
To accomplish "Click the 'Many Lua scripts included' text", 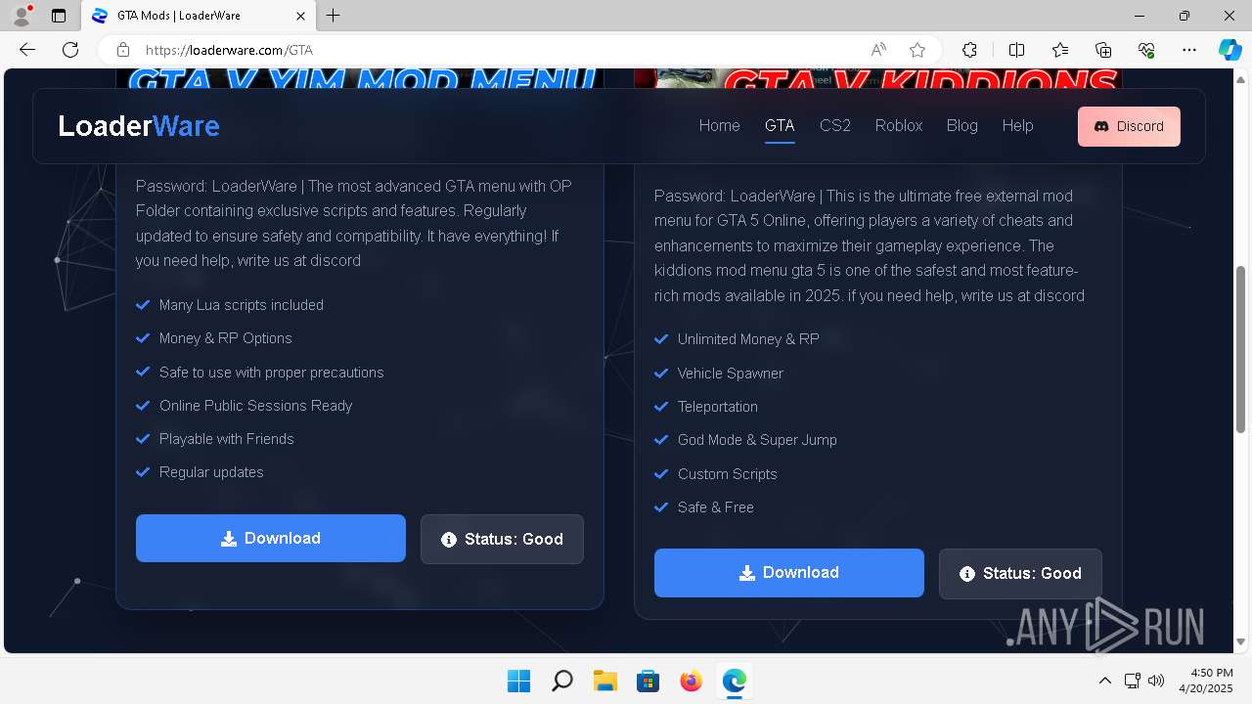I will 242,305.
